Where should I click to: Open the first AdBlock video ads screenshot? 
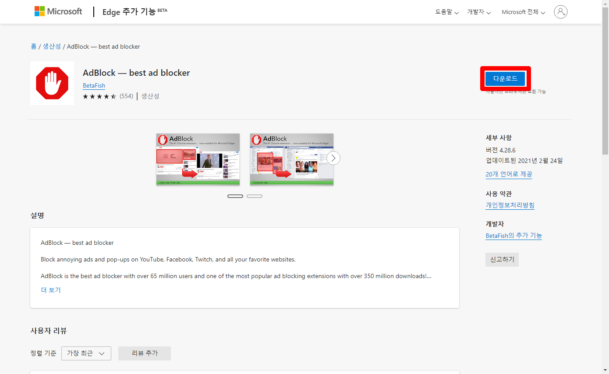pos(198,159)
